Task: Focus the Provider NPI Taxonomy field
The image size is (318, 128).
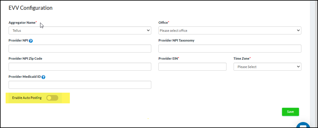Action: coord(230,49)
